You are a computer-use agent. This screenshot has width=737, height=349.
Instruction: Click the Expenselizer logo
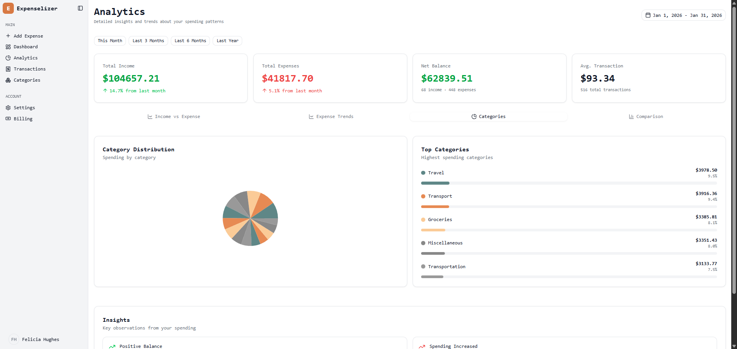click(x=8, y=8)
